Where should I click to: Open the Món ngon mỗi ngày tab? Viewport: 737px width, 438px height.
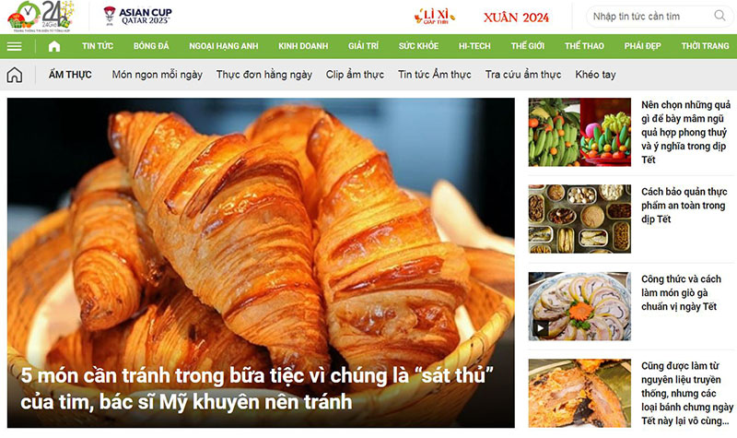tap(157, 75)
